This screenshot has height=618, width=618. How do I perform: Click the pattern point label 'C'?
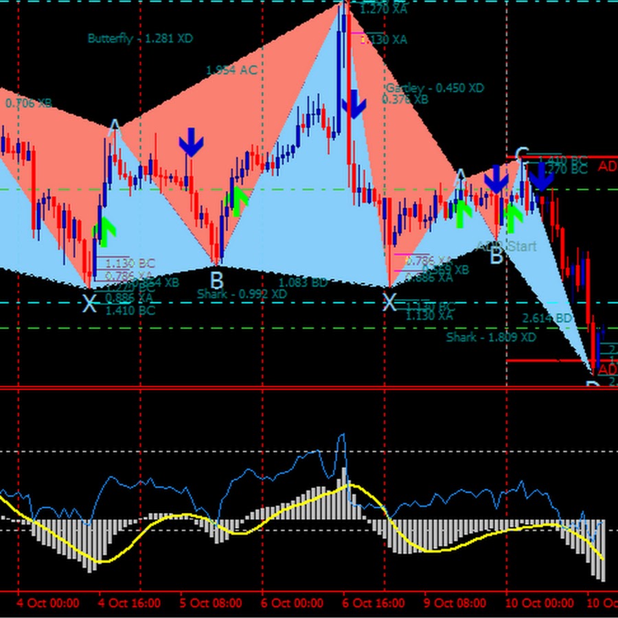[x=522, y=154]
